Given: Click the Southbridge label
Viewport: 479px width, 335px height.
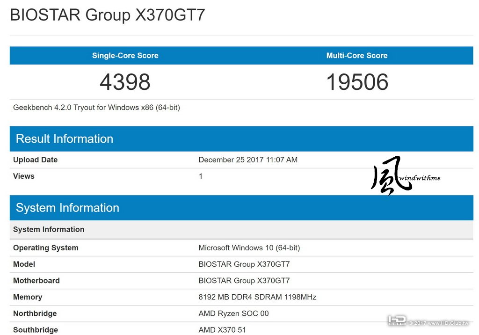Looking at the screenshot, I should [36, 330].
